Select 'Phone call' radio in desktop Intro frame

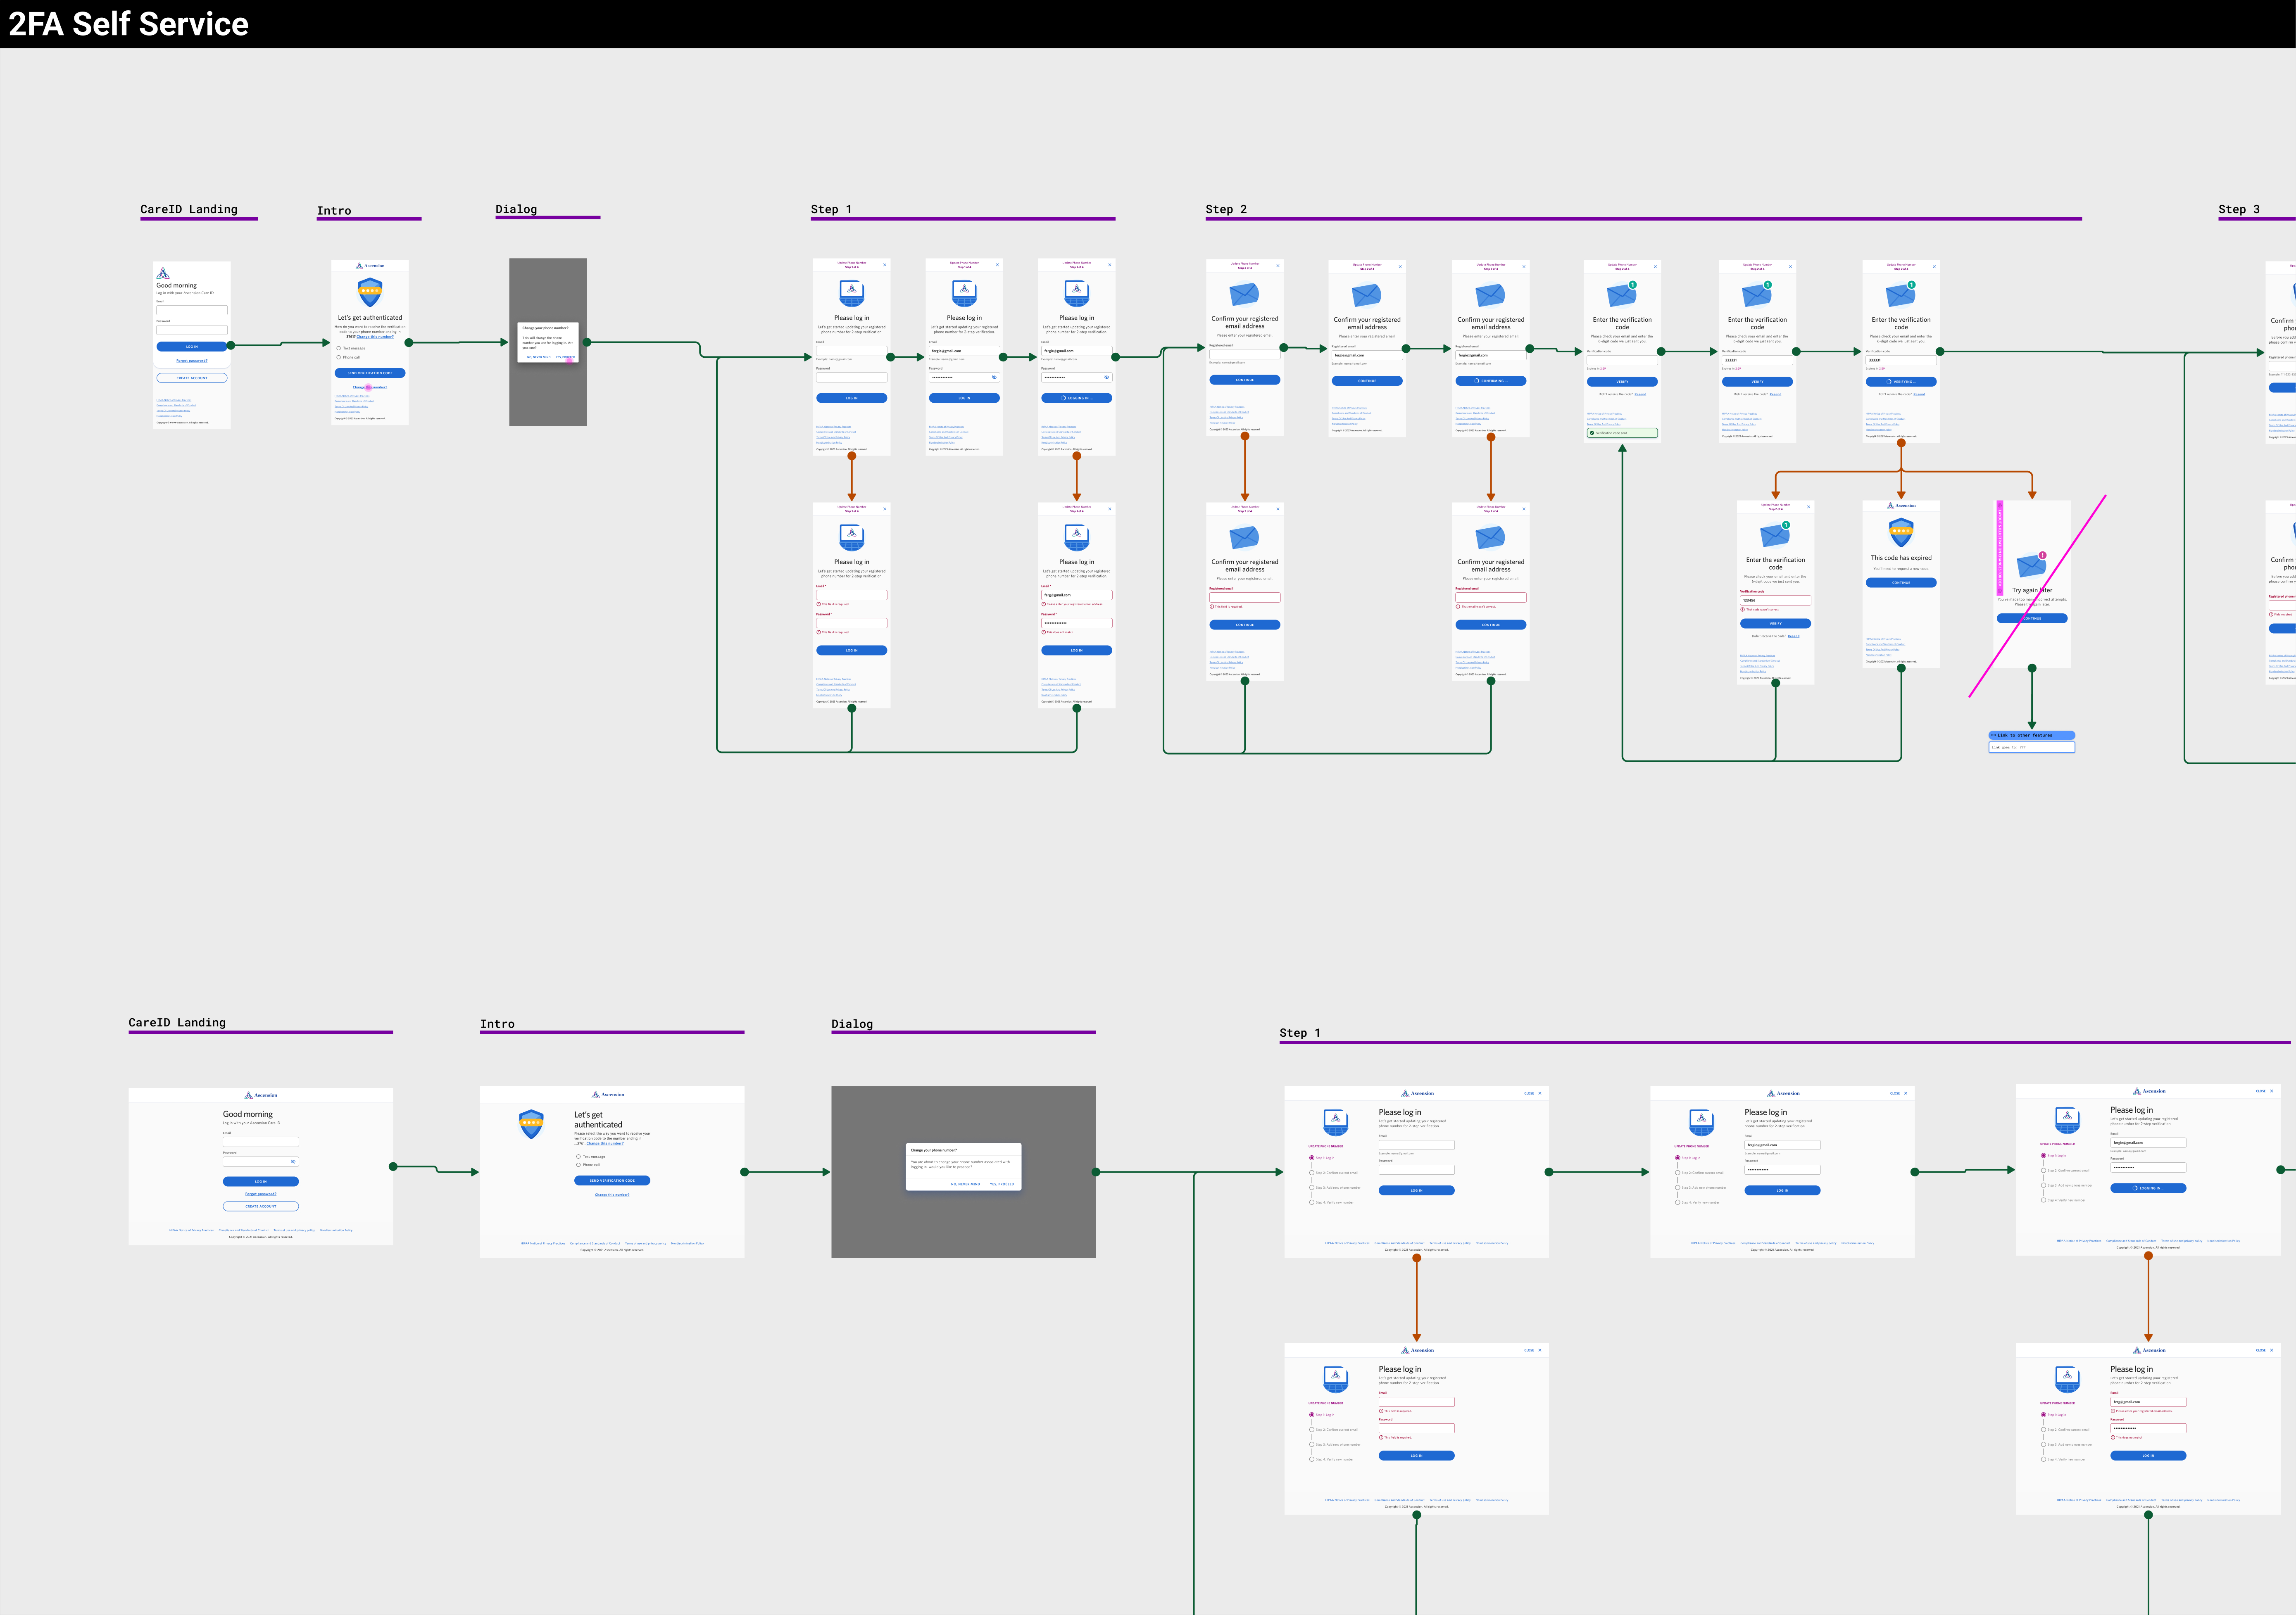pos(578,1164)
